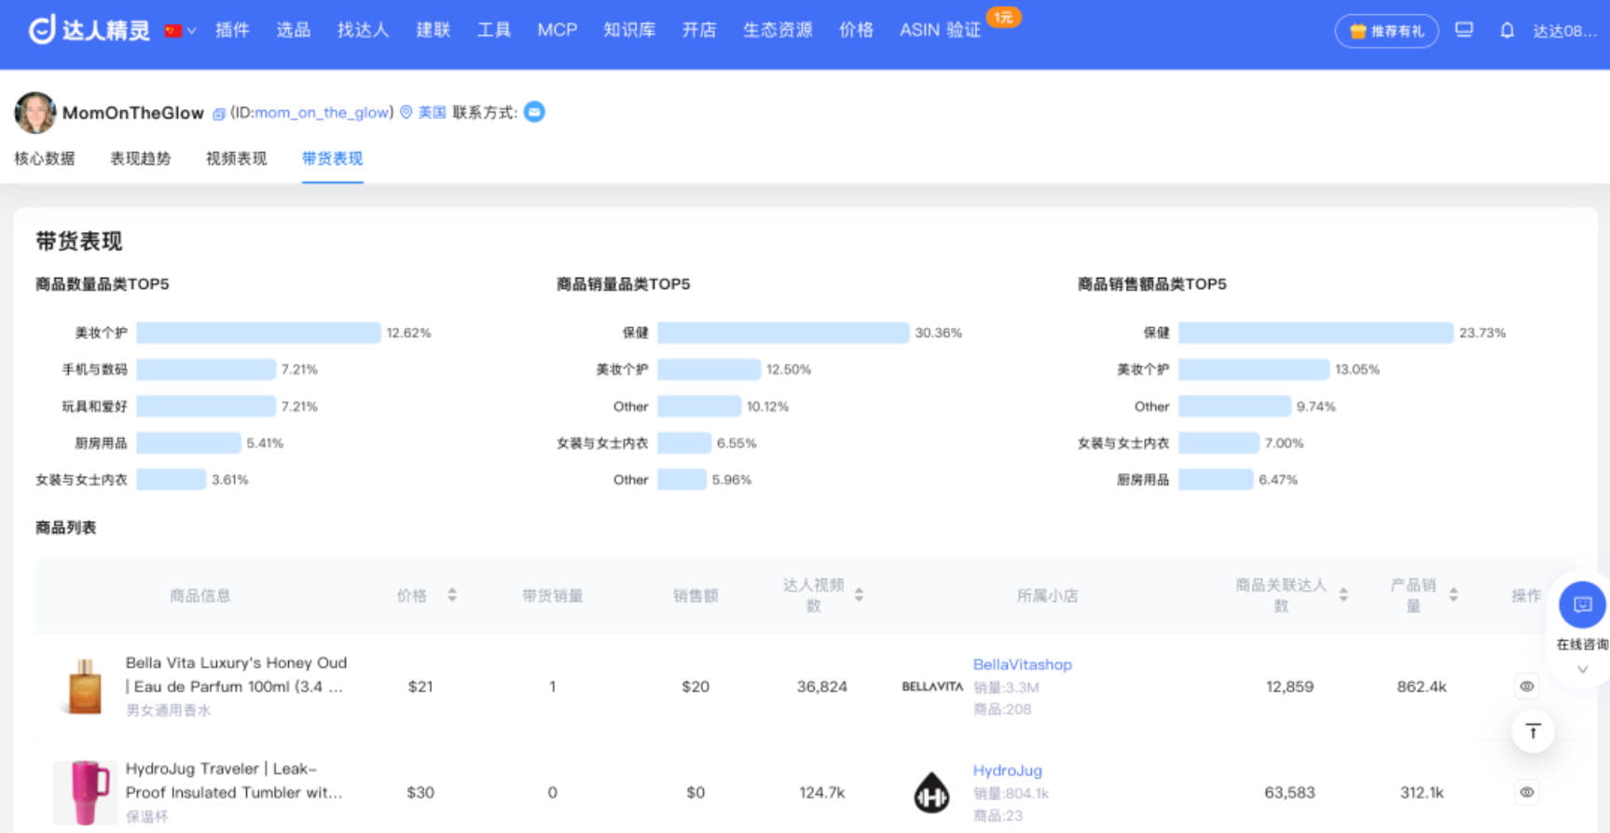Go to the 工具 menu
Image resolution: width=1610 pixels, height=833 pixels.
494,30
